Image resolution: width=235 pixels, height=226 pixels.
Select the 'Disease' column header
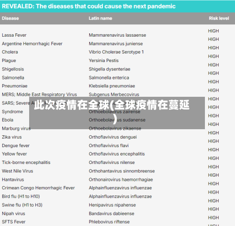pyautogui.click(x=10, y=18)
